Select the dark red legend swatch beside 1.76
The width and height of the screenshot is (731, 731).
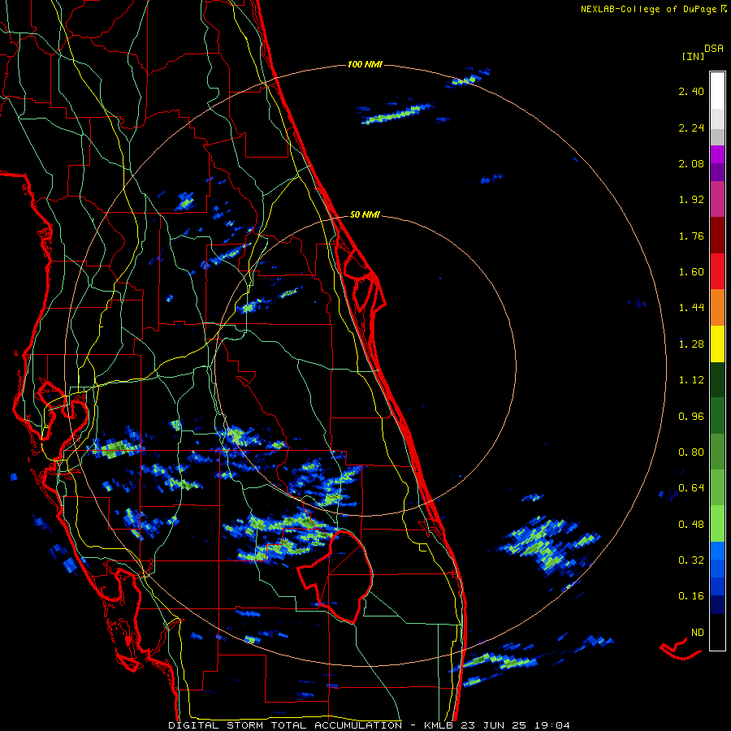click(717, 235)
